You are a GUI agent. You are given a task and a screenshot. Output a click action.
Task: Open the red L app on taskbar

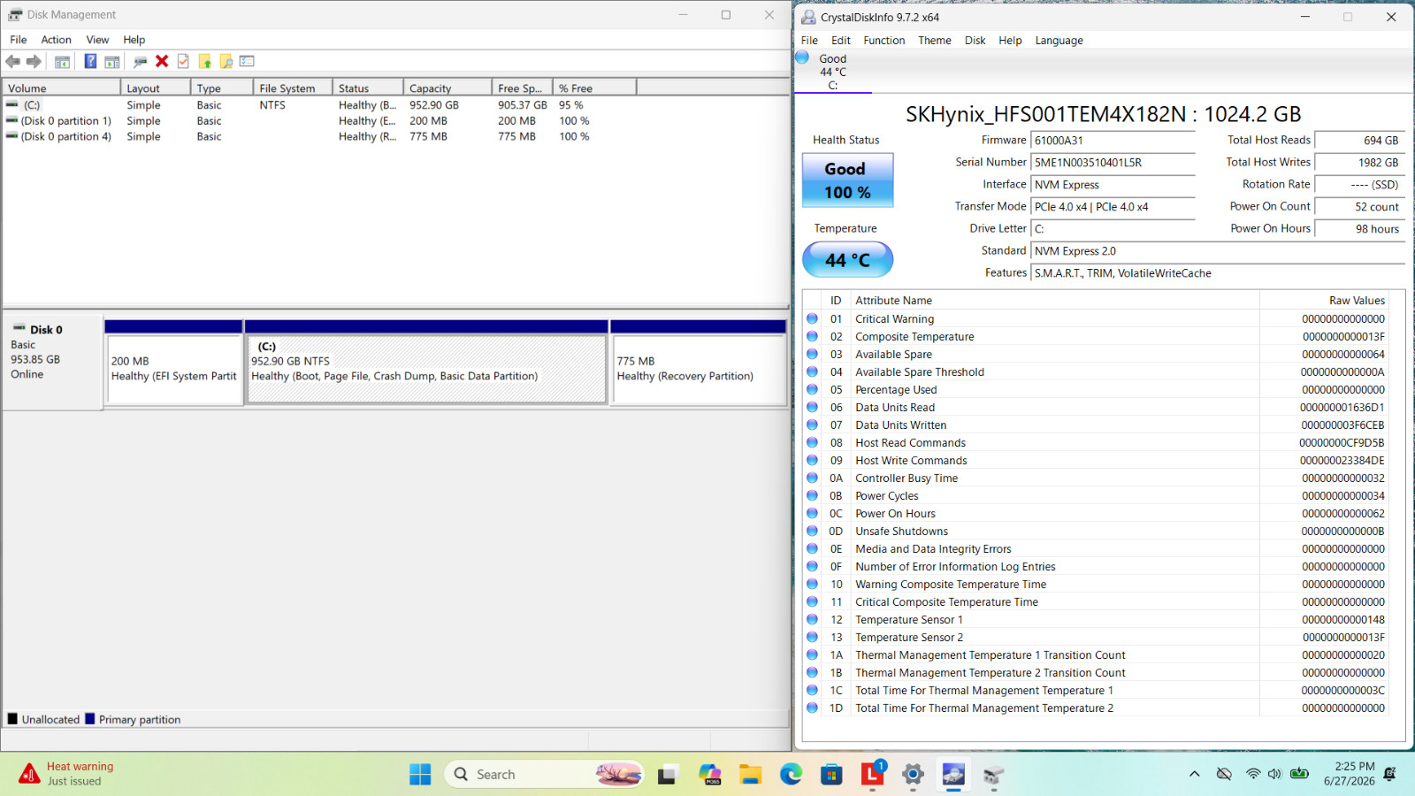point(872,775)
